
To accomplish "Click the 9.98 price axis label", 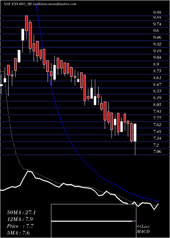I will point(157,13).
